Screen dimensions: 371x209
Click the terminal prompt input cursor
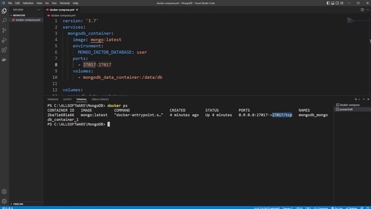(108, 124)
